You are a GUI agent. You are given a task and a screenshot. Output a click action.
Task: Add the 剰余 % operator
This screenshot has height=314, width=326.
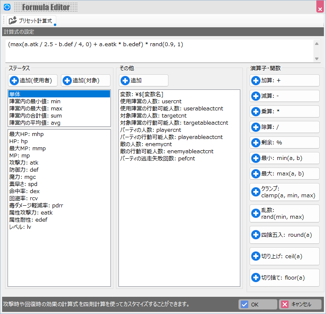pos(284,142)
